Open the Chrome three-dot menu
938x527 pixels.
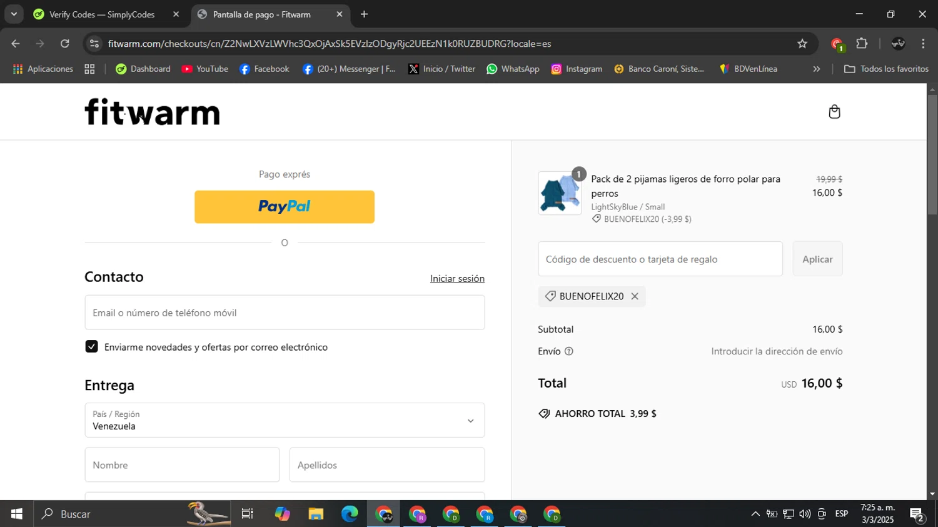point(923,44)
